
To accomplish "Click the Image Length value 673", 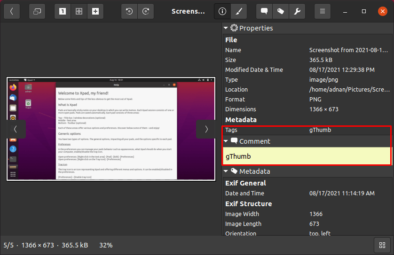I will (314, 224).
